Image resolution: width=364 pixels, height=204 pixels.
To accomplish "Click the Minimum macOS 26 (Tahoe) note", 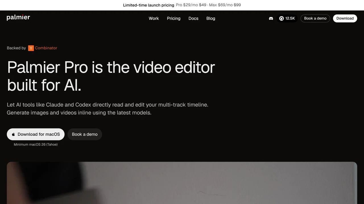I will [x=36, y=144].
